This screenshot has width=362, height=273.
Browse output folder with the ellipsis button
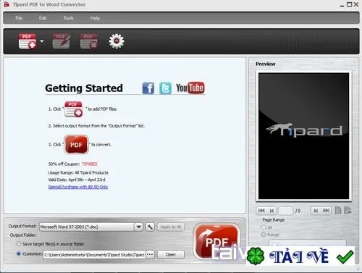150,255
